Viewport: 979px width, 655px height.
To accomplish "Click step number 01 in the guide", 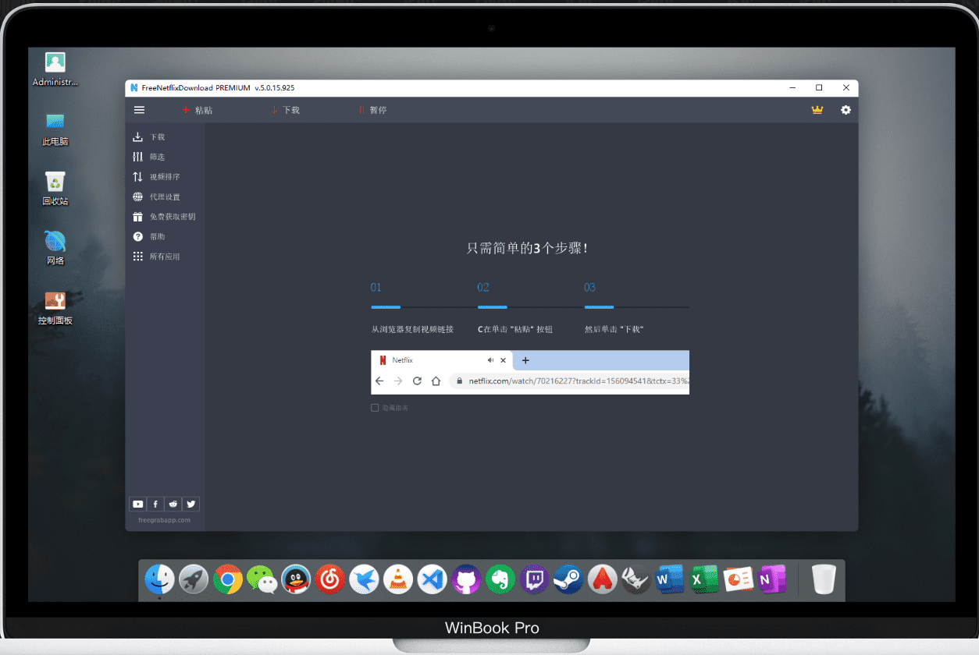I will [x=376, y=287].
